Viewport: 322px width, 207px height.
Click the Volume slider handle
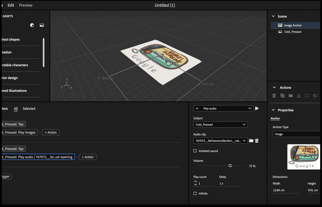(x=230, y=166)
